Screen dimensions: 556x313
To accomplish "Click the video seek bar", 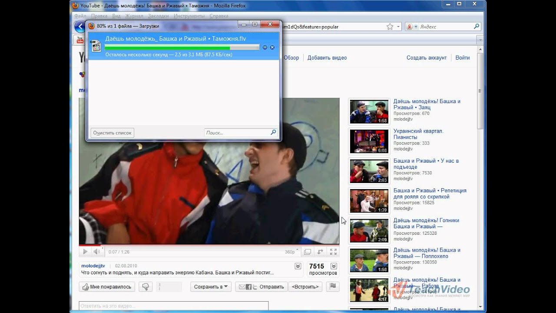I will [x=209, y=246].
